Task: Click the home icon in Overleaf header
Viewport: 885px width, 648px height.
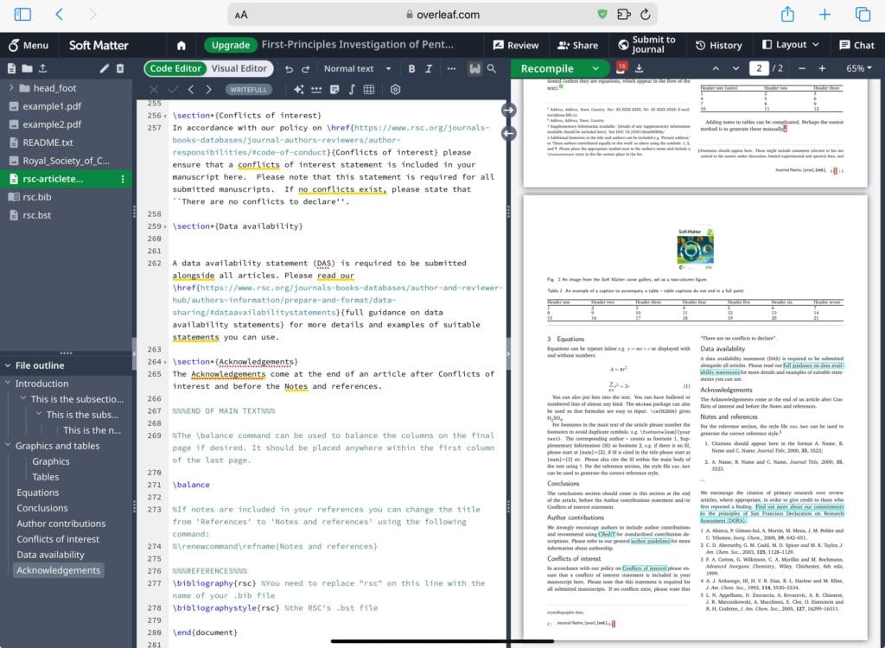Action: 181,45
